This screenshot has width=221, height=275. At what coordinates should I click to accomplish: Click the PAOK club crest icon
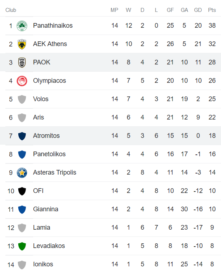[22, 62]
